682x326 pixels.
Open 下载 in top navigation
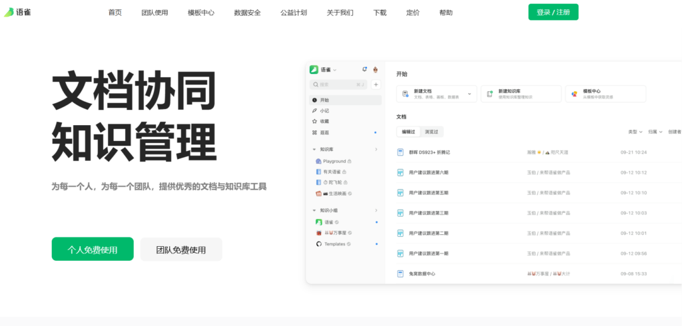[x=380, y=13]
